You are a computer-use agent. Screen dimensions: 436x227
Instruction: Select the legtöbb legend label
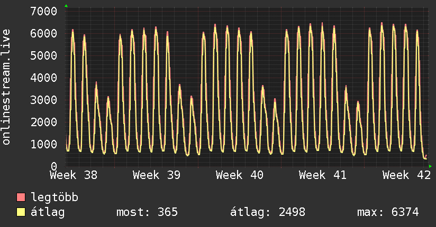pos(54,197)
